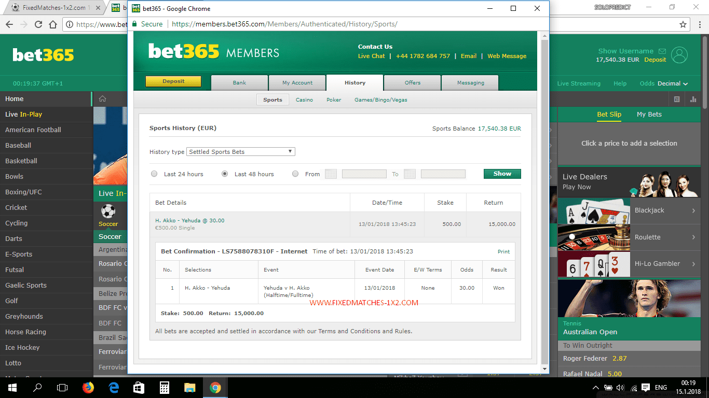
Task: Click the bet365 logo on the main page
Action: [44, 55]
